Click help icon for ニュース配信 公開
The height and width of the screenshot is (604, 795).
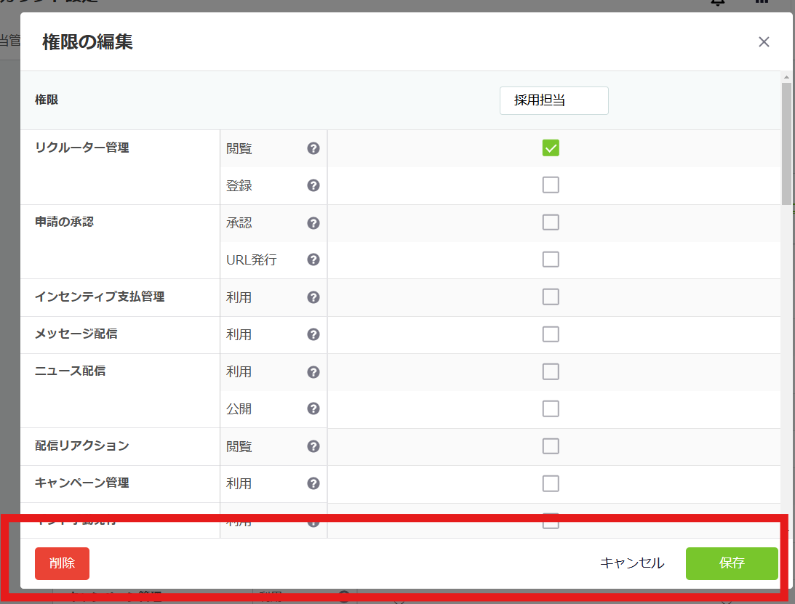313,408
